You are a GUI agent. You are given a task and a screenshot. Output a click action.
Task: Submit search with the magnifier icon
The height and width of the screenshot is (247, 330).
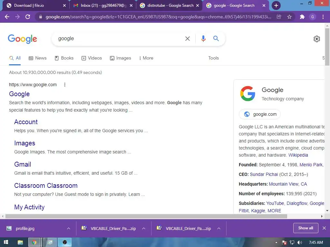tap(216, 39)
